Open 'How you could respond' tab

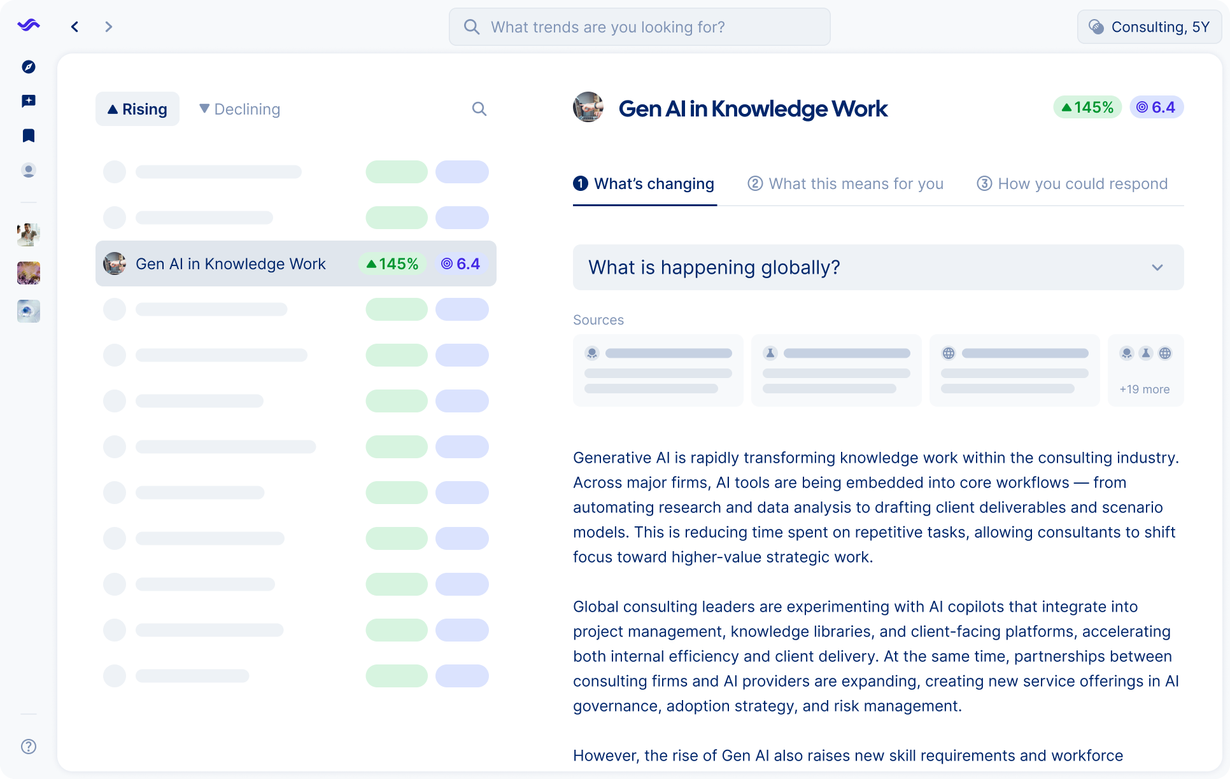(1072, 184)
